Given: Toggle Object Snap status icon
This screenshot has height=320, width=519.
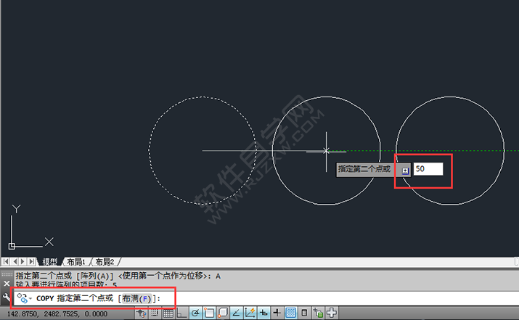Looking at the screenshot, I should [x=209, y=313].
